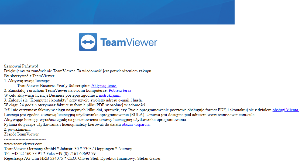Click the TeamViewer arrow logo icon
Screen dimensions: 302x163
tap(88, 42)
